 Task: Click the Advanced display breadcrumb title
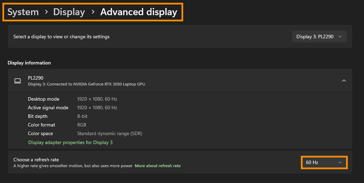click(x=139, y=12)
